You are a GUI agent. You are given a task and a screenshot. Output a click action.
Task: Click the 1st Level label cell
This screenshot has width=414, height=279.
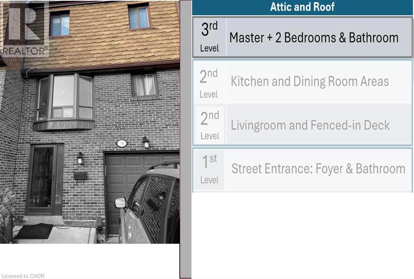click(209, 170)
